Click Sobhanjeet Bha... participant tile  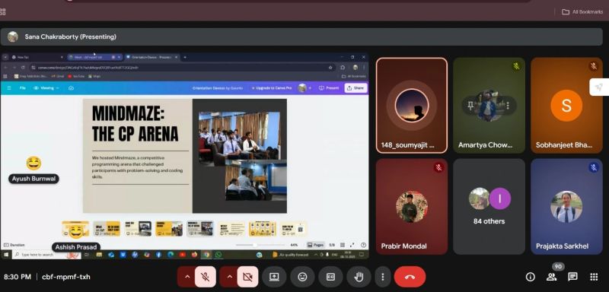pos(566,106)
